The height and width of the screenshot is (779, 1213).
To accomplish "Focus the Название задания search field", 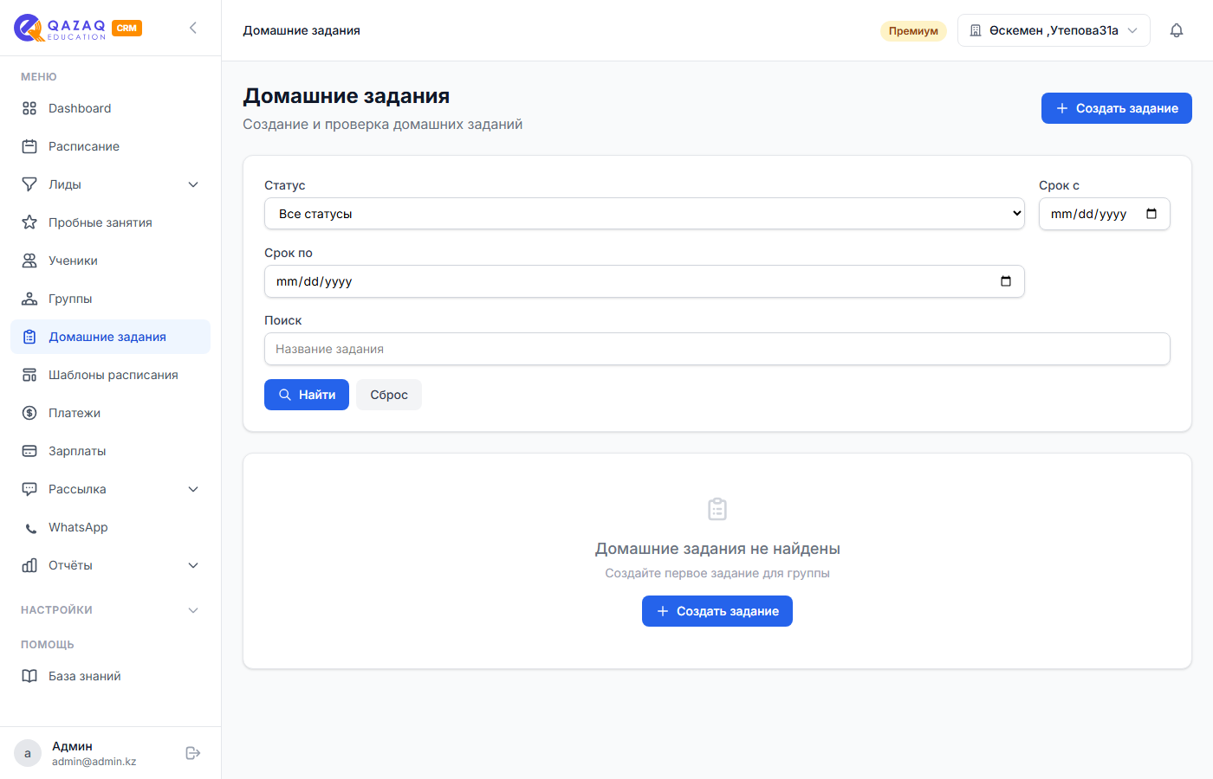I will click(x=717, y=349).
